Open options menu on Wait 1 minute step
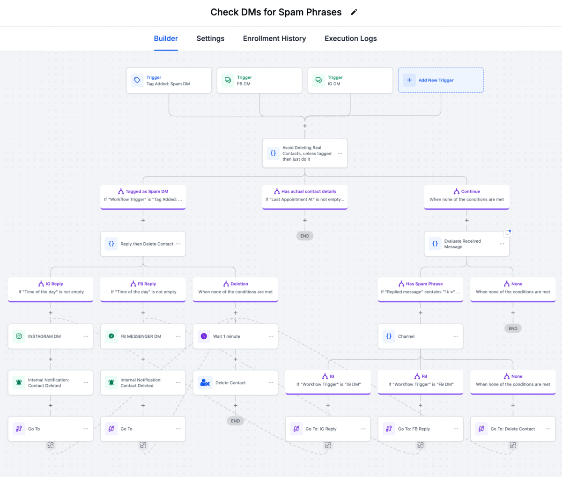The height and width of the screenshot is (477, 562). coord(271,336)
